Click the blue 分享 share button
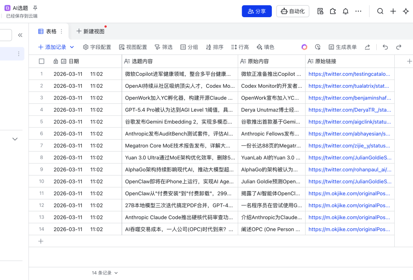This screenshot has width=413, height=280. (x=257, y=11)
